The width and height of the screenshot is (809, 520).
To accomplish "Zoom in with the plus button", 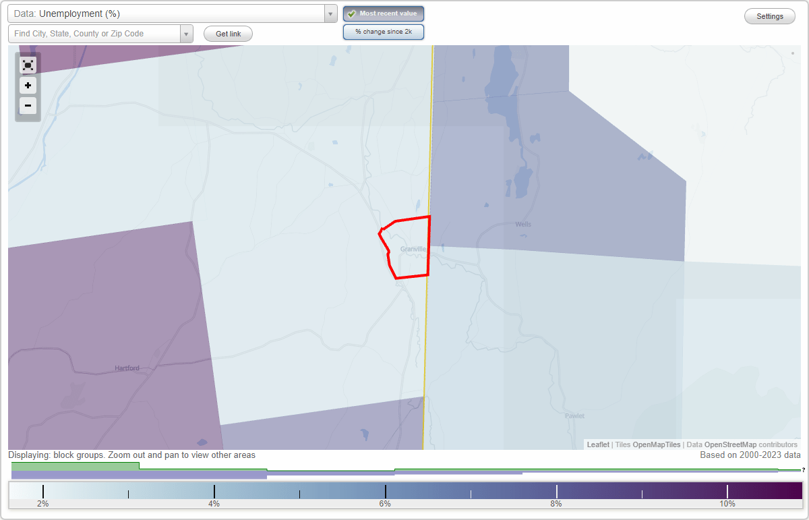I will click(28, 86).
